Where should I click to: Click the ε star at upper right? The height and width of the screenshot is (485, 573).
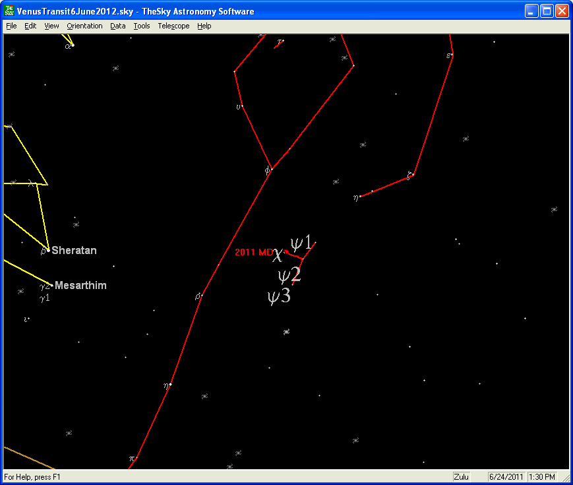pyautogui.click(x=452, y=55)
